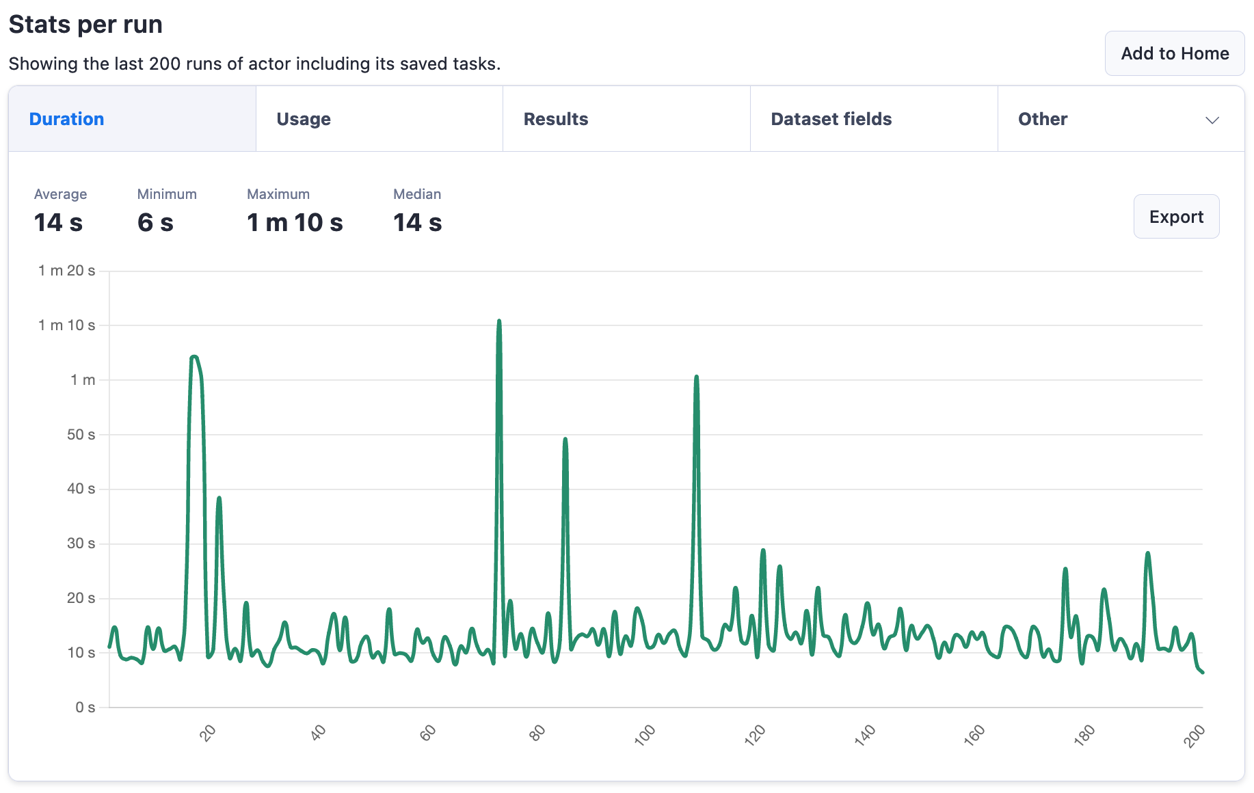Click the y-axis label 0 s
The width and height of the screenshot is (1254, 793).
(85, 708)
